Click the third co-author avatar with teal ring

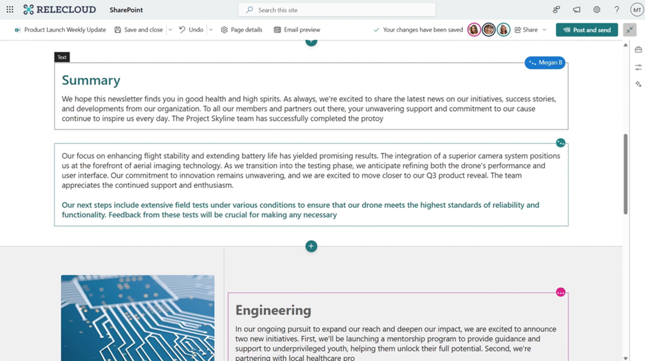(x=504, y=30)
